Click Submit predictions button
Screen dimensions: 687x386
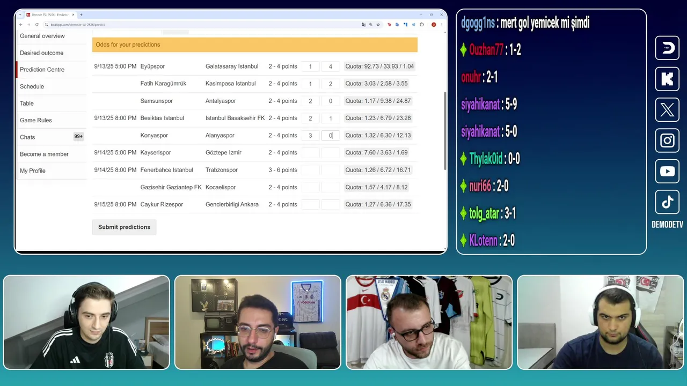pyautogui.click(x=124, y=227)
